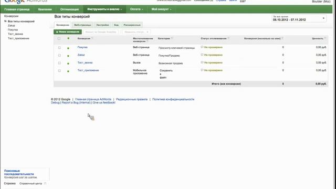
Task: Click help icon beside Статус отслеживания header
Action: click(228, 38)
